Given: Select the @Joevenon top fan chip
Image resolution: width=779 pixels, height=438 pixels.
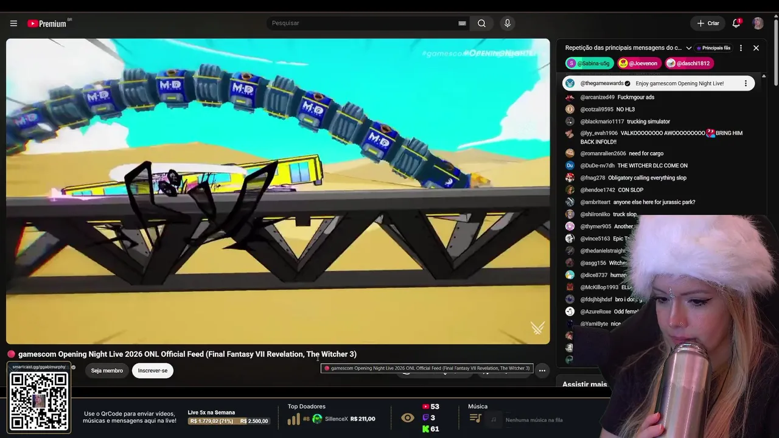Looking at the screenshot, I should (639, 63).
